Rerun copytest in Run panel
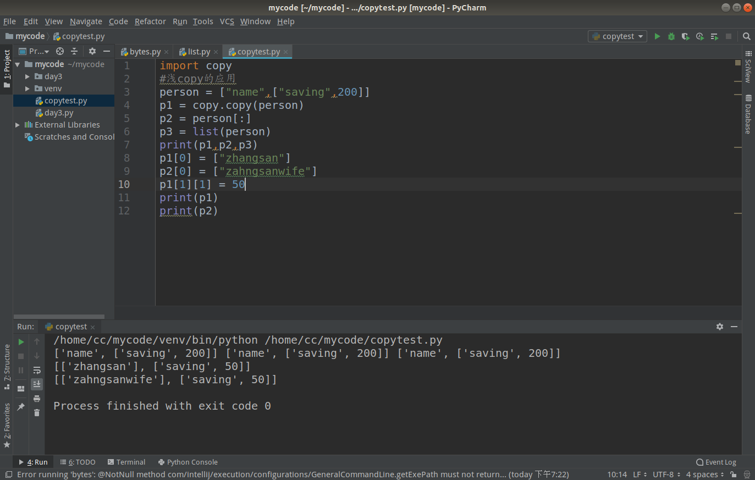This screenshot has height=480, width=755. (21, 342)
